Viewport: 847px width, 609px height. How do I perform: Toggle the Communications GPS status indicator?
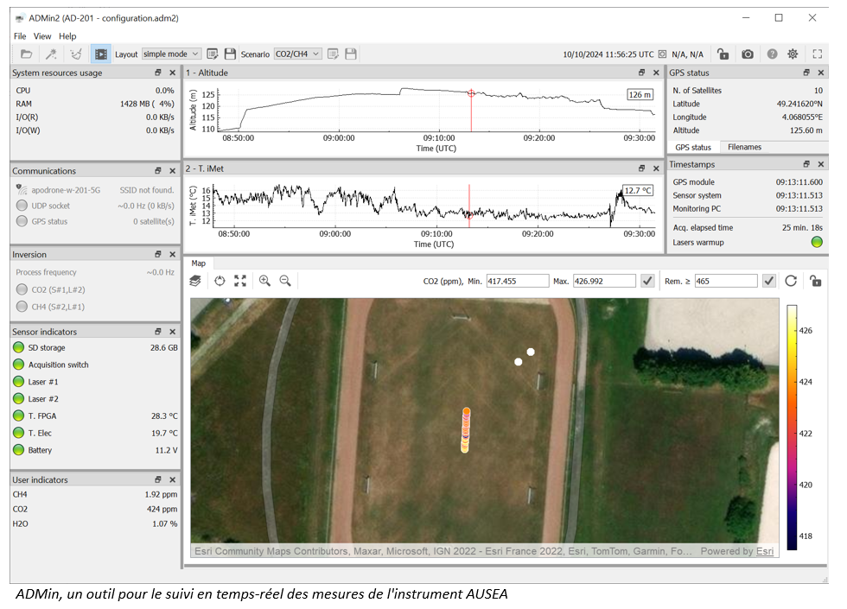coord(22,221)
